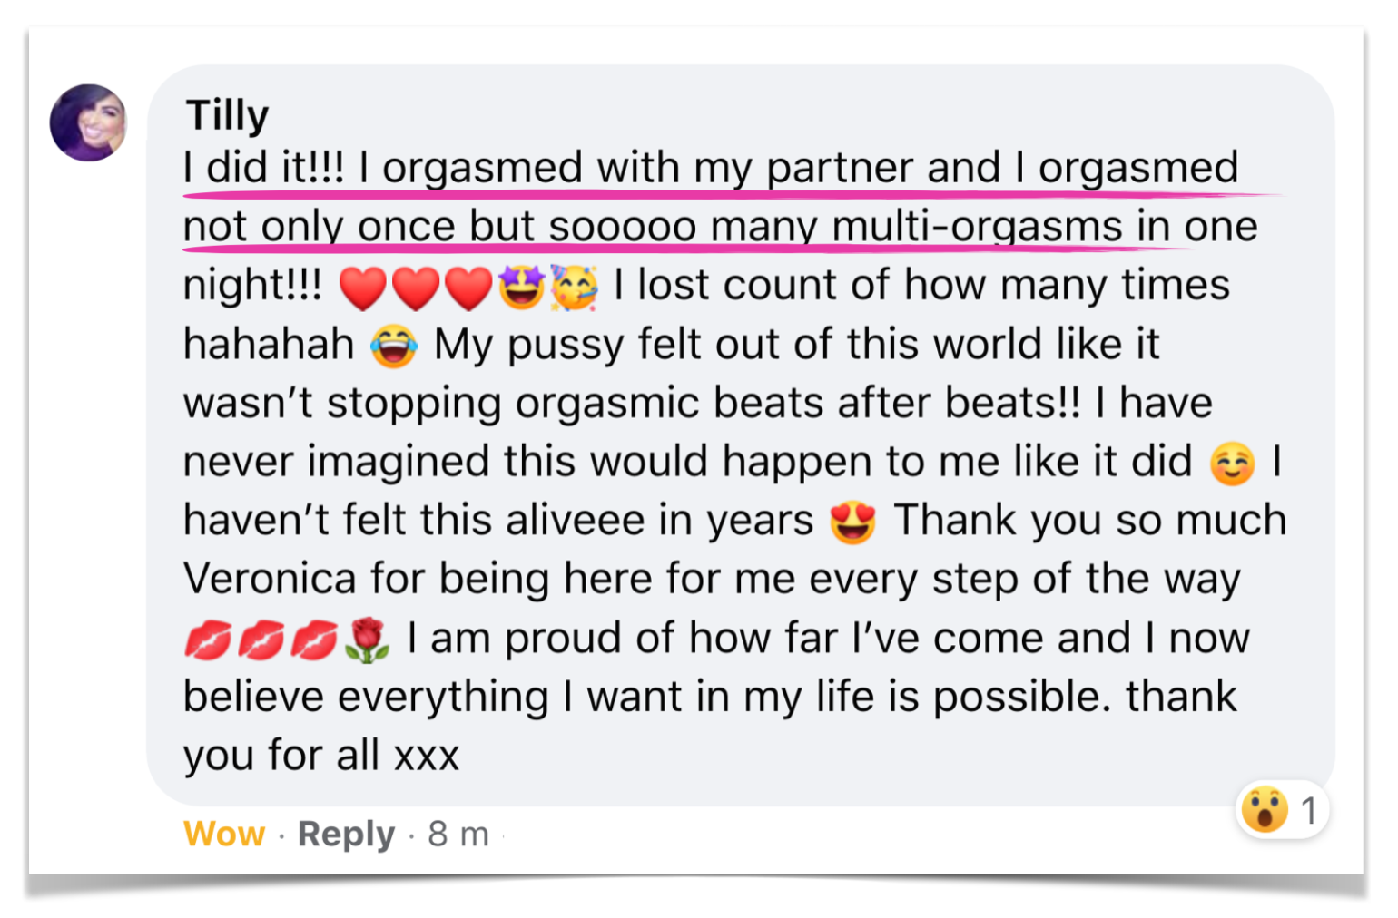
Task: Click the star-struck emoji after the hearts
Action: coord(521,288)
